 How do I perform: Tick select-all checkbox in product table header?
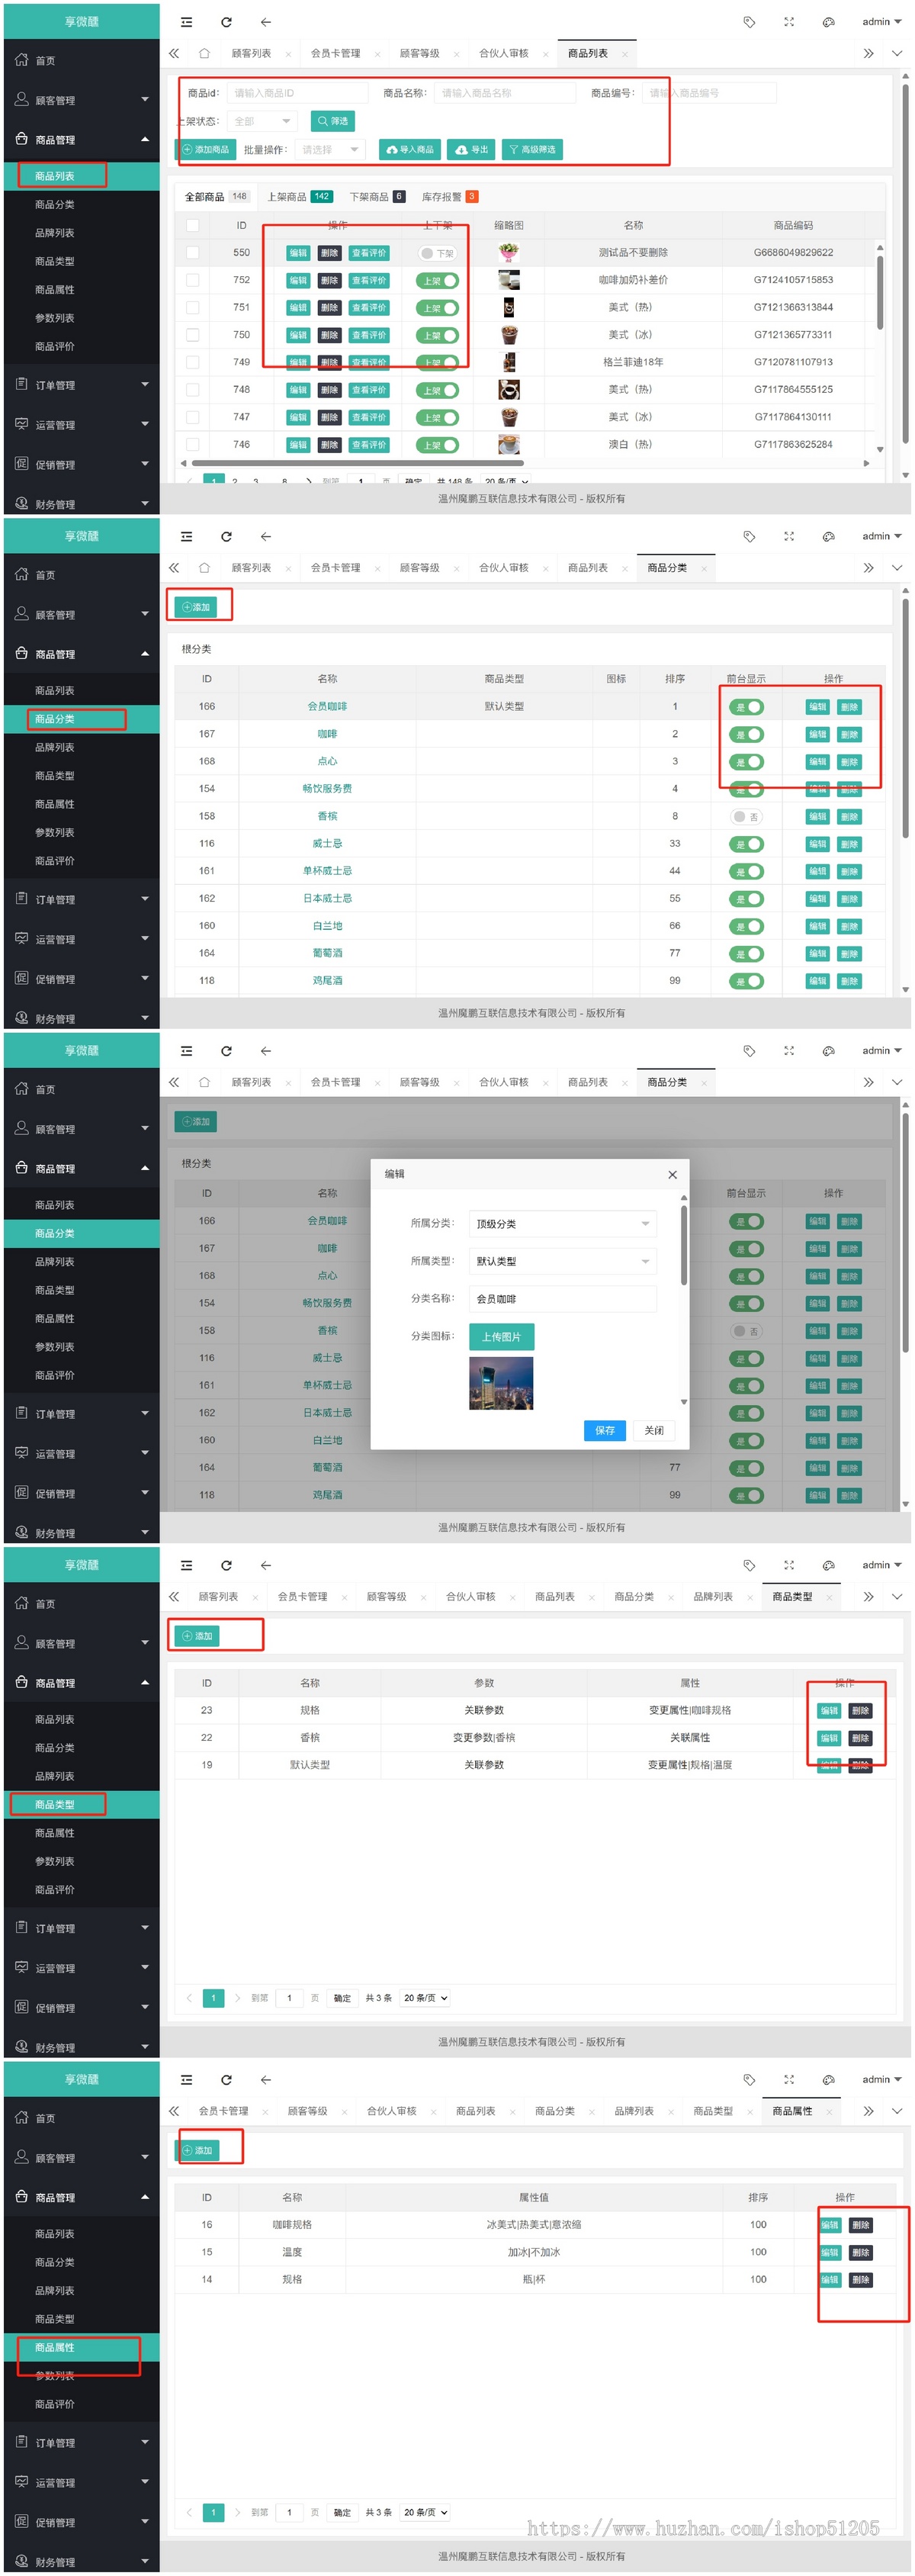pyautogui.click(x=193, y=225)
